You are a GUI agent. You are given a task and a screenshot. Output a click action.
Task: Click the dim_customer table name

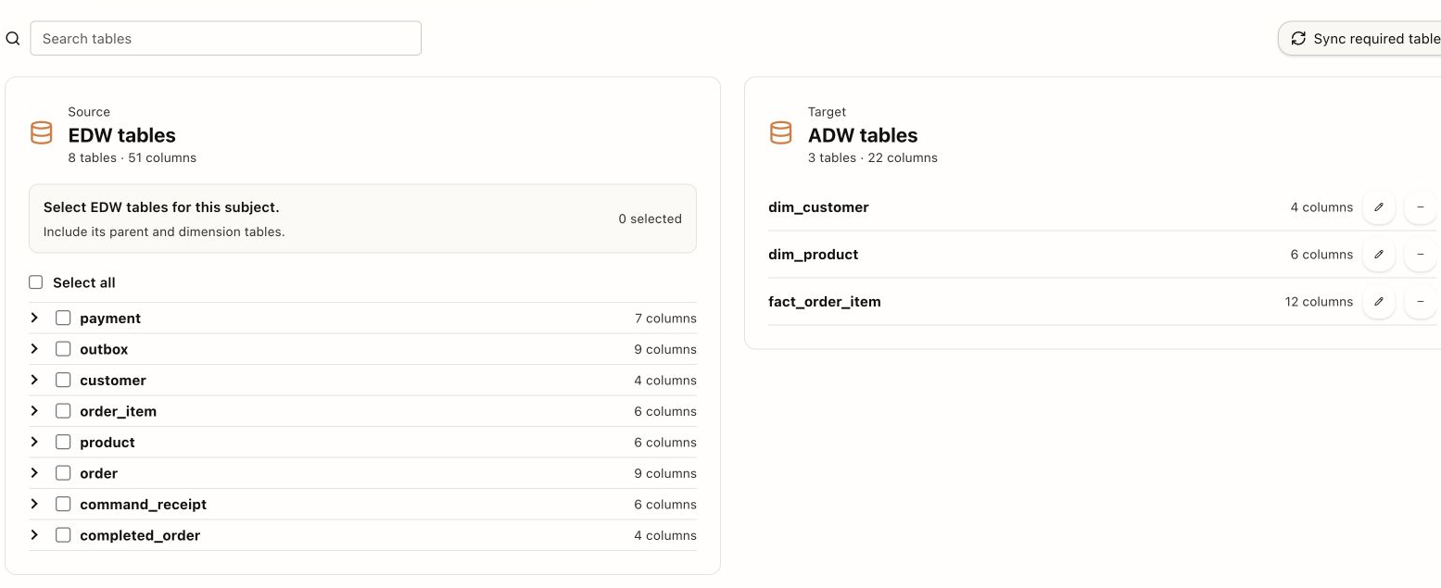point(818,207)
